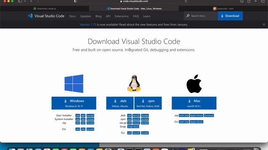
Task: Open the Learn nav link
Action: point(147,16)
